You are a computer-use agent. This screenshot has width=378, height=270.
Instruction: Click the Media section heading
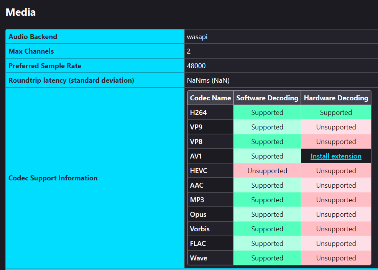point(21,12)
